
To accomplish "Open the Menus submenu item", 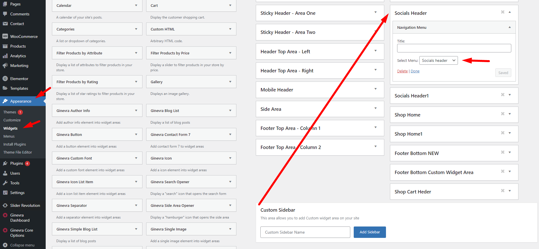I will pyautogui.click(x=9, y=136).
